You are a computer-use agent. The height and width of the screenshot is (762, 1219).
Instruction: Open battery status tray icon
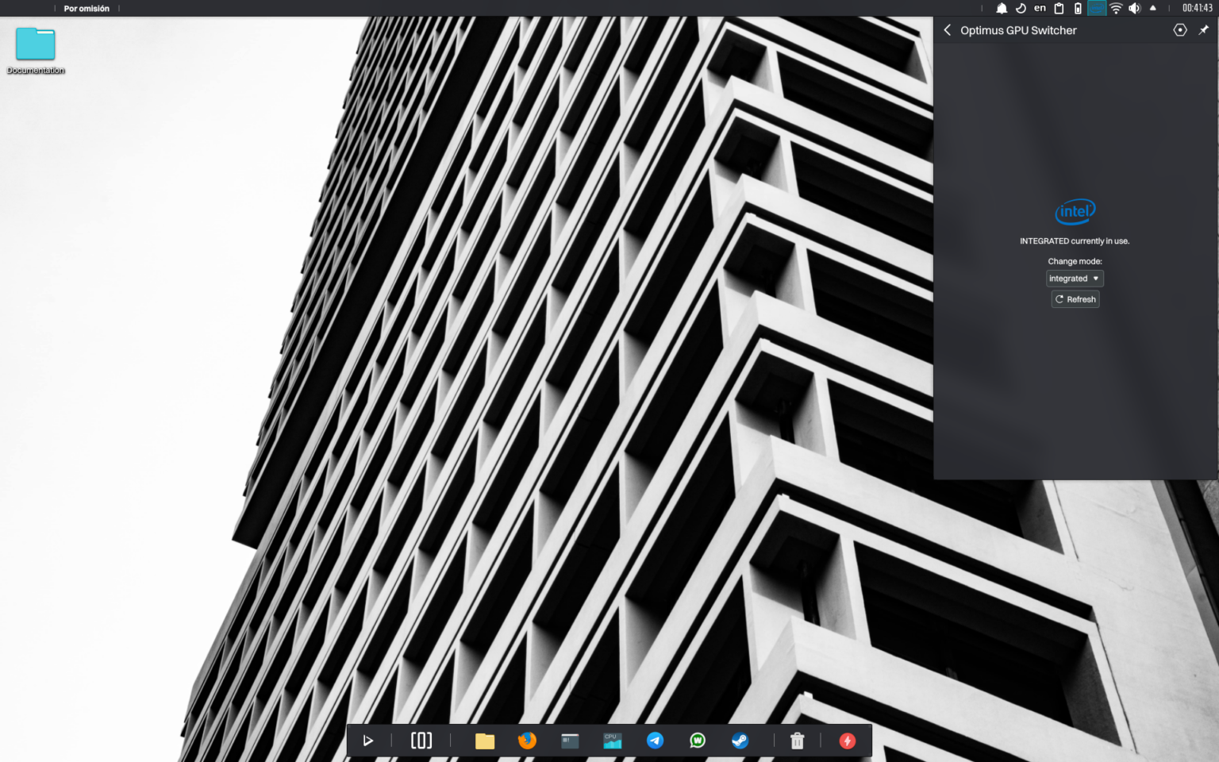[x=1078, y=8]
